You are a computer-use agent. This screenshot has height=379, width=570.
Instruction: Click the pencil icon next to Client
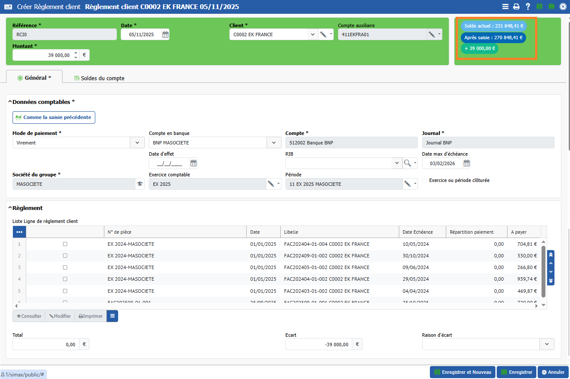click(x=323, y=35)
